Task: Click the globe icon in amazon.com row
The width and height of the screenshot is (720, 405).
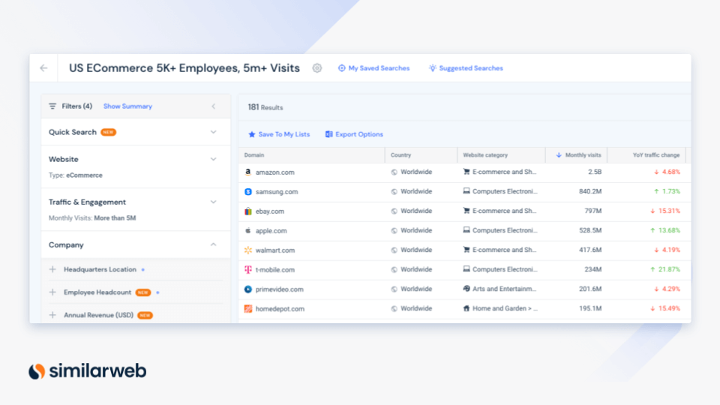Action: 394,172
